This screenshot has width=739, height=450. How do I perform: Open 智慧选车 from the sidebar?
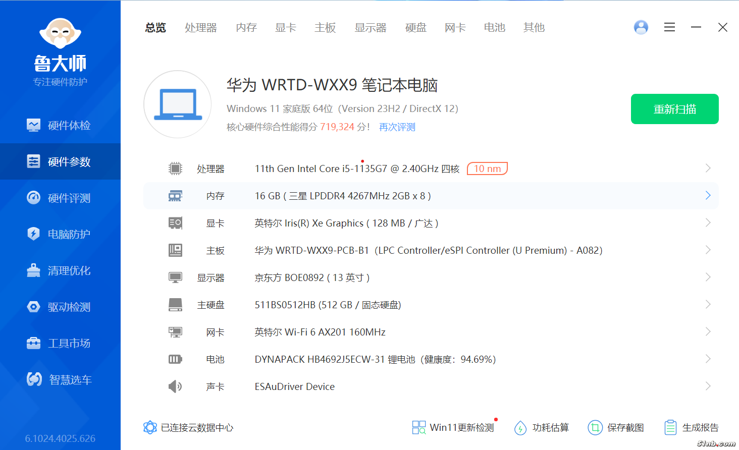click(60, 379)
